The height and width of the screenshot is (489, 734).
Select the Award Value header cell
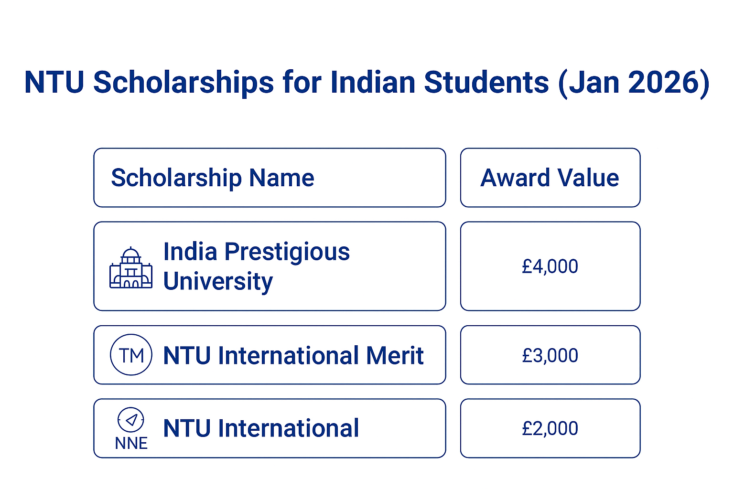click(550, 178)
